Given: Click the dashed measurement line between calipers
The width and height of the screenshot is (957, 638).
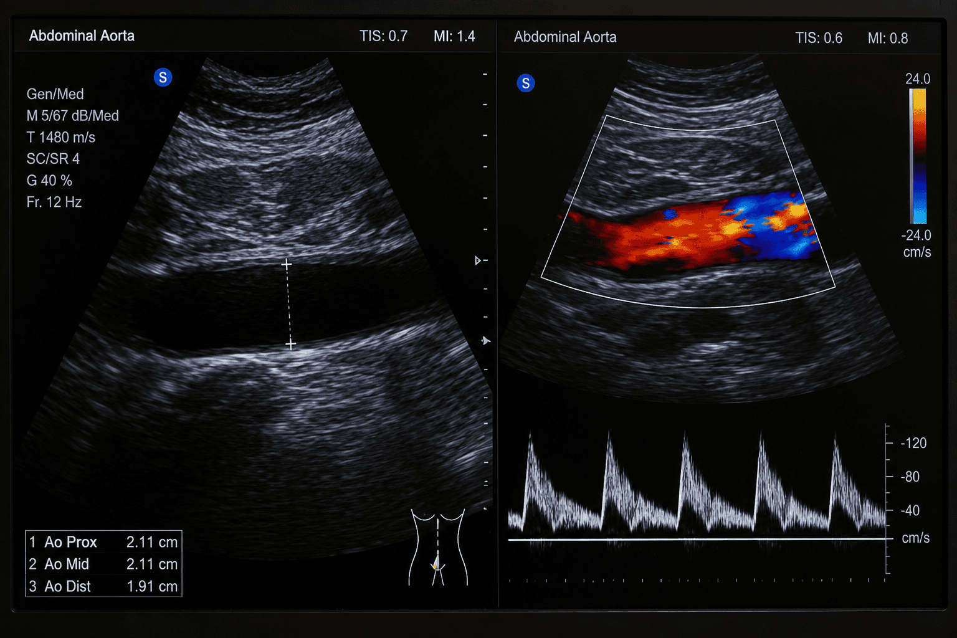Looking at the screenshot, I should point(288,304).
